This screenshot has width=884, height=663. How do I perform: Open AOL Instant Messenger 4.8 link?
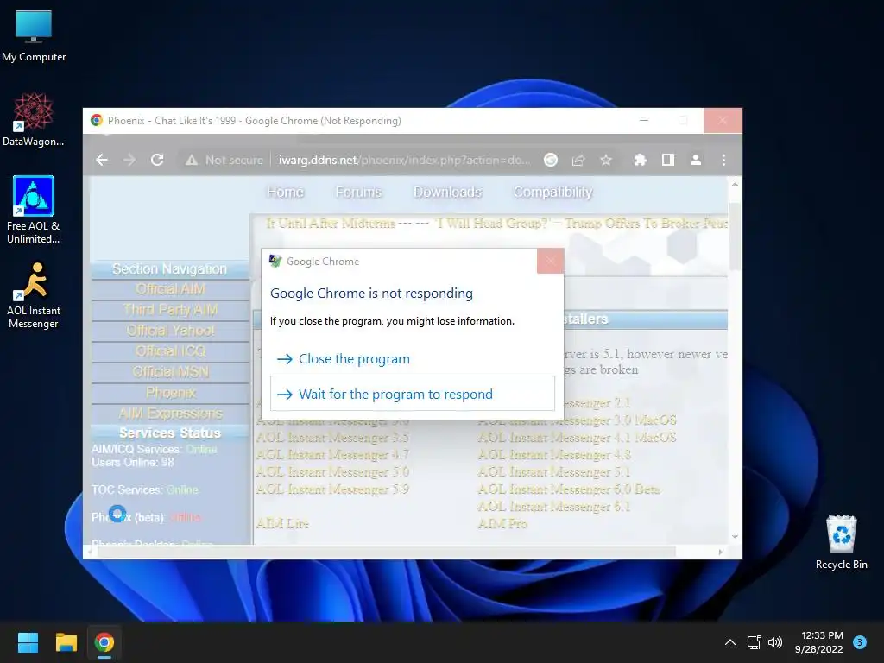[554, 455]
